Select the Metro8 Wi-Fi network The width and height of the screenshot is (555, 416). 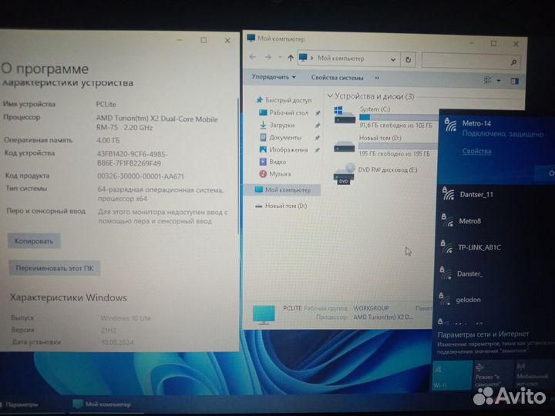coord(496,221)
